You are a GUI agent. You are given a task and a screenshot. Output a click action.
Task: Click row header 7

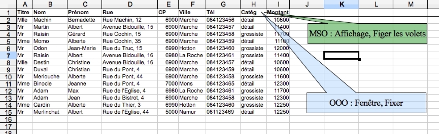pos(8,55)
